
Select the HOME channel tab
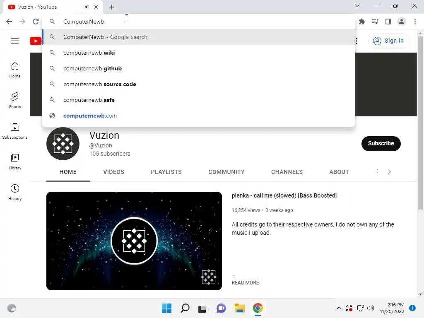coord(68,172)
